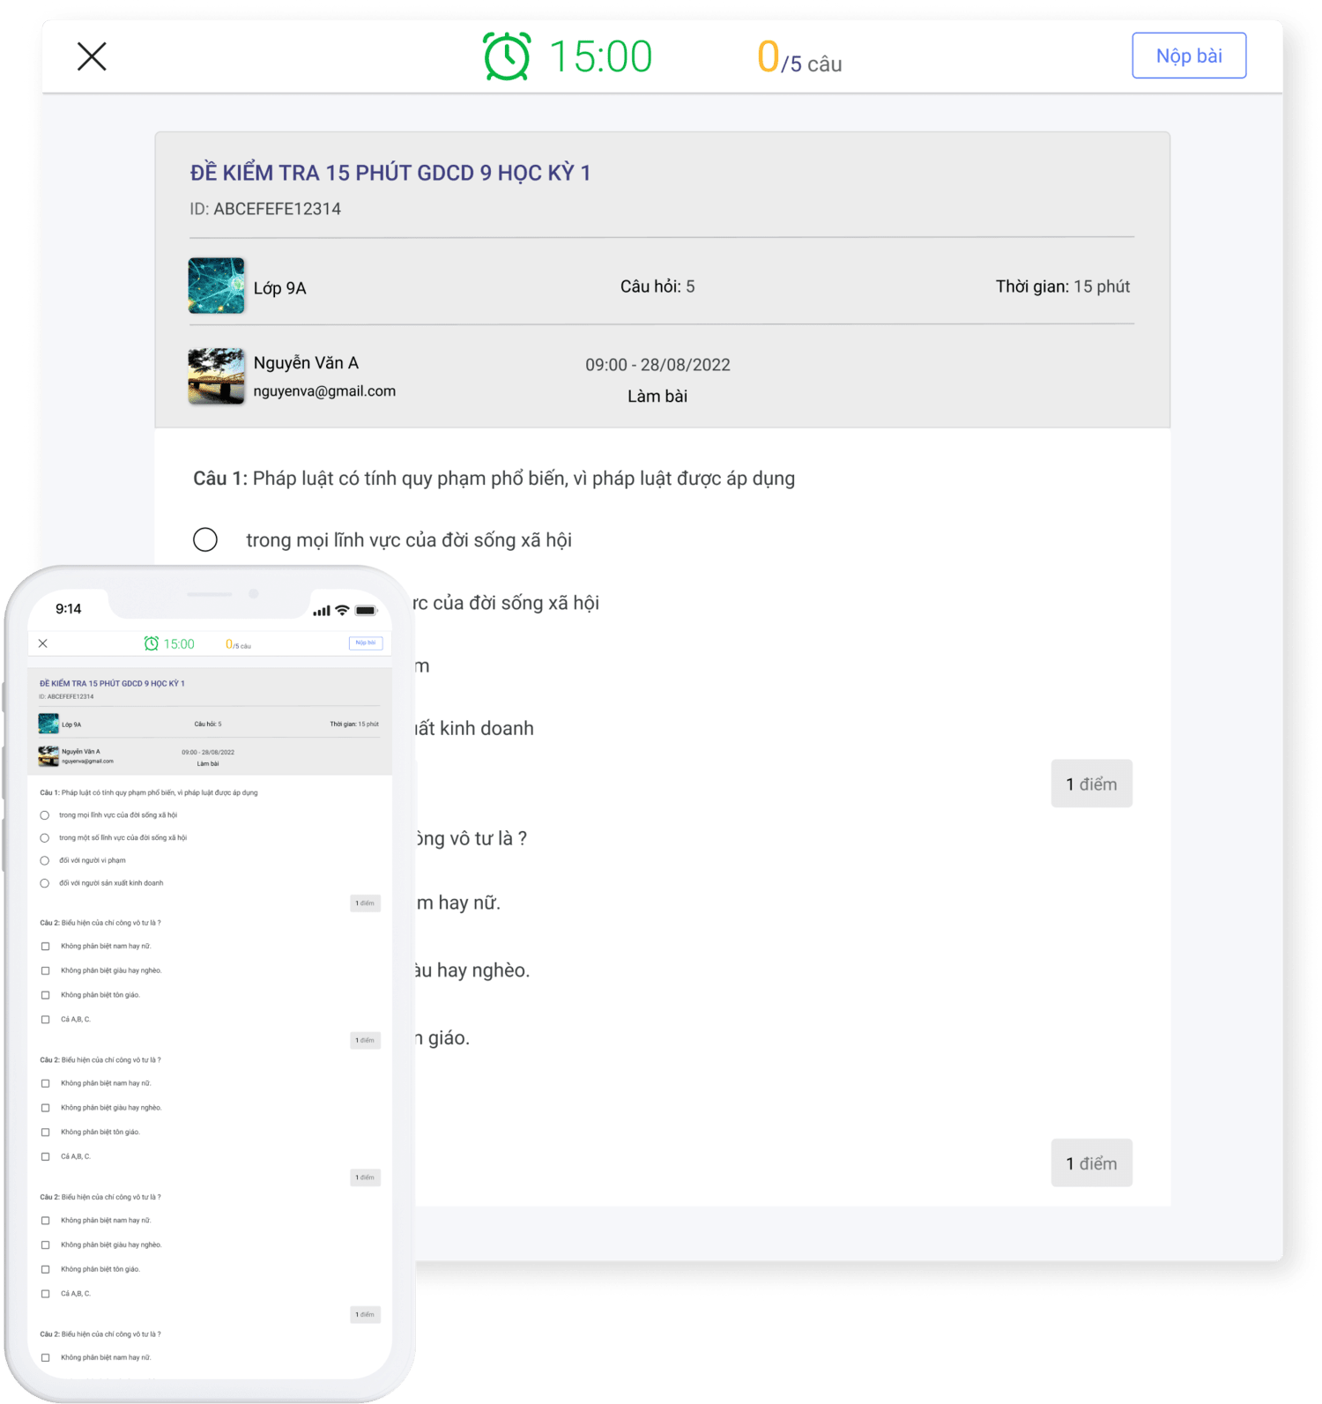Viewport: 1322px width, 1404px height.
Task: Open the Lớp 9A thumbnail on the phone
Action: pos(48,724)
